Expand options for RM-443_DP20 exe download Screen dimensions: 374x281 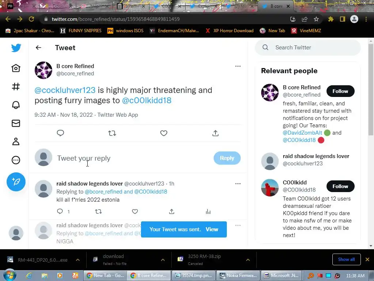pyautogui.click(x=78, y=260)
